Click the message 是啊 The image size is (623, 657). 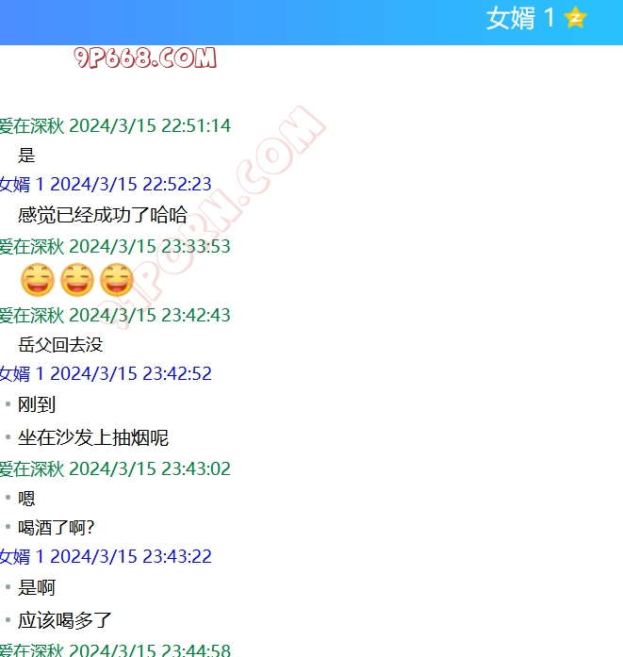pyautogui.click(x=38, y=587)
